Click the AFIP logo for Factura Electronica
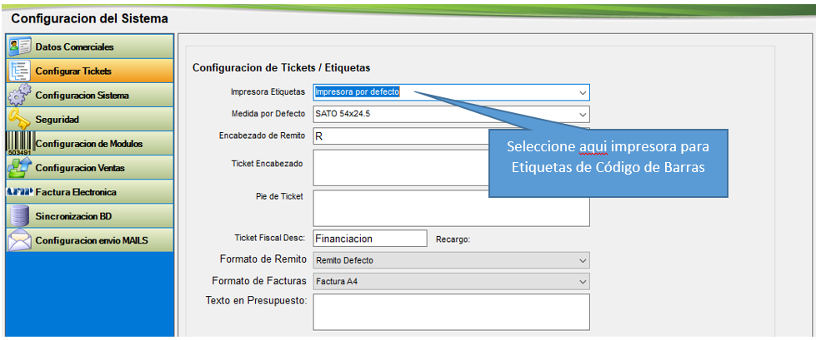 tap(19, 192)
